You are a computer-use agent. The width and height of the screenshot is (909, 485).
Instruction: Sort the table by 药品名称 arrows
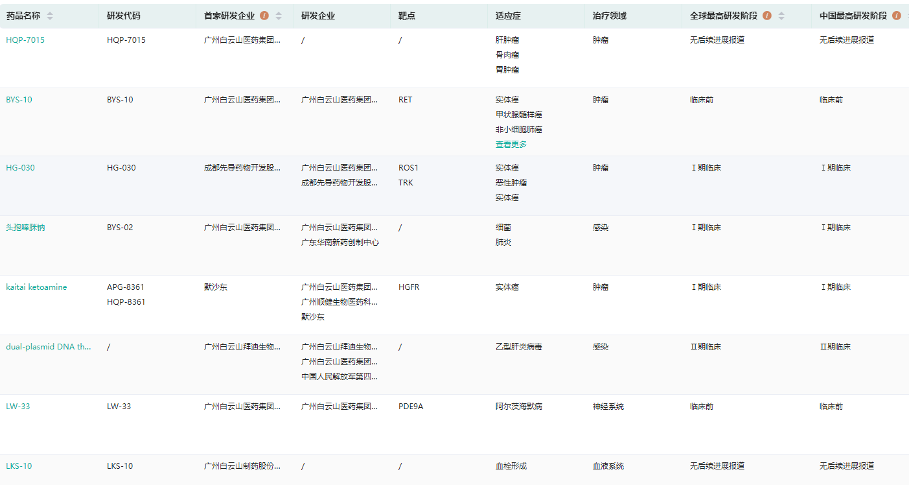point(50,16)
